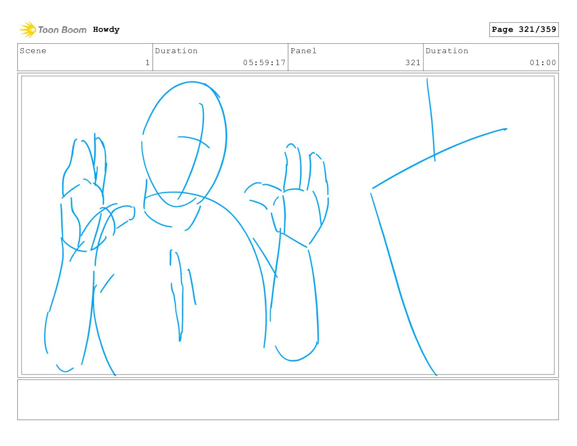Click the empty notes box below the panel
The height and width of the screenshot is (446, 577).
[x=288, y=400]
